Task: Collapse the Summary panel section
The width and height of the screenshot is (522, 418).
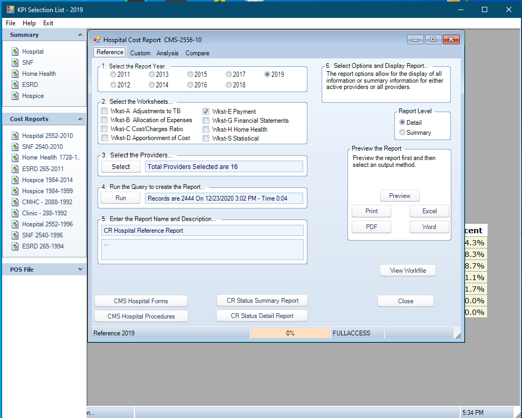Action: coord(80,35)
